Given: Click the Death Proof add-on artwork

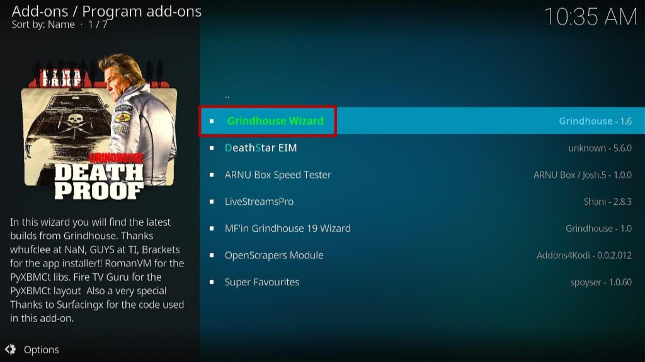Looking at the screenshot, I should pos(99,127).
